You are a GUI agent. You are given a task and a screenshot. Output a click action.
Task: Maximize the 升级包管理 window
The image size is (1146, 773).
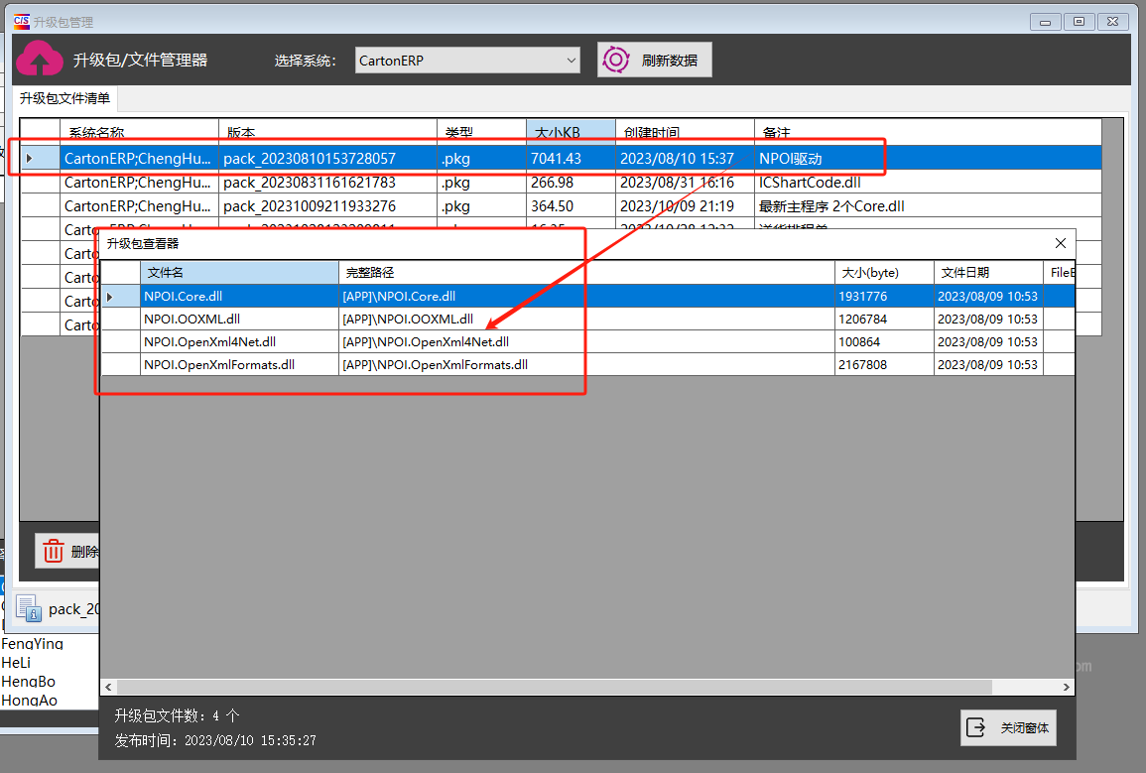pyautogui.click(x=1079, y=22)
